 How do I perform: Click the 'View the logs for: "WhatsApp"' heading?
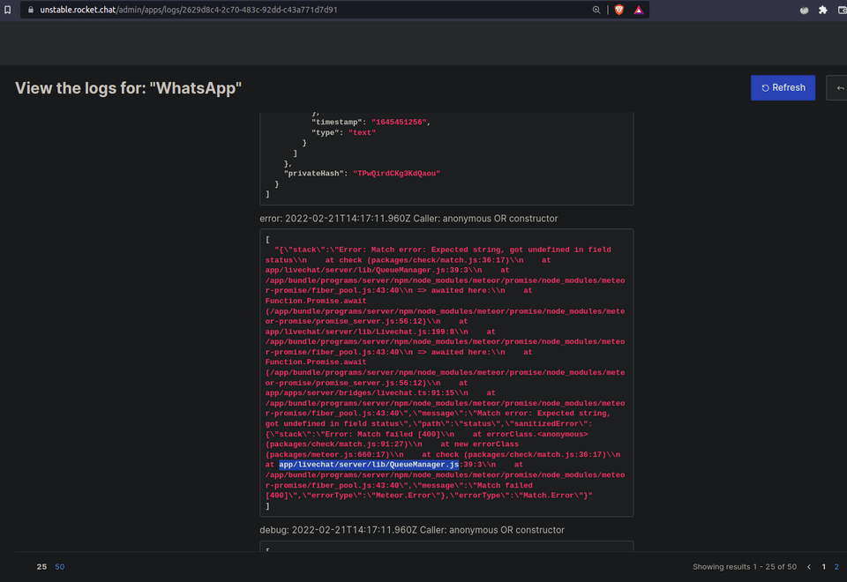[128, 88]
